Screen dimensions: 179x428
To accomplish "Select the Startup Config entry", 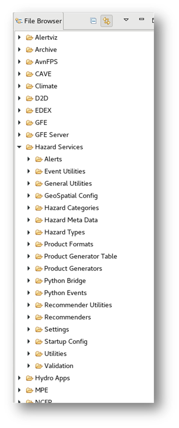I will pos(66,342).
